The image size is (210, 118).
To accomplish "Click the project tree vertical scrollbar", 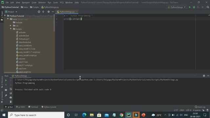I will tap(54, 23).
